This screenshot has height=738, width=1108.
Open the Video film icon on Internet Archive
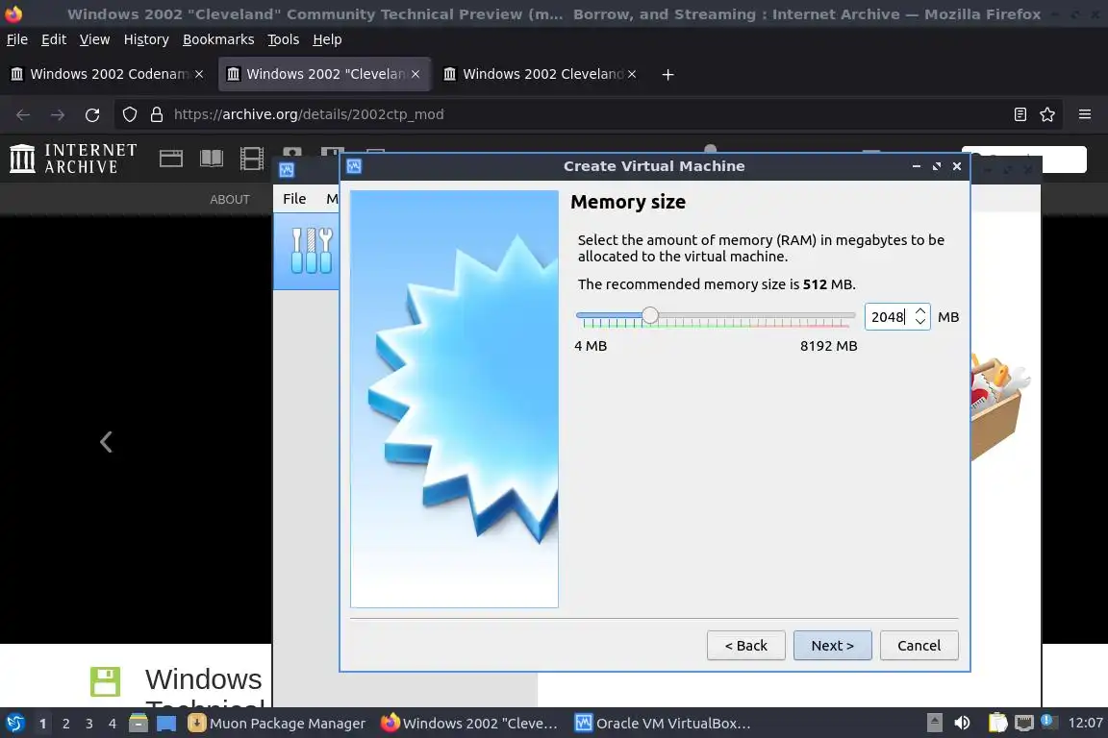252,159
